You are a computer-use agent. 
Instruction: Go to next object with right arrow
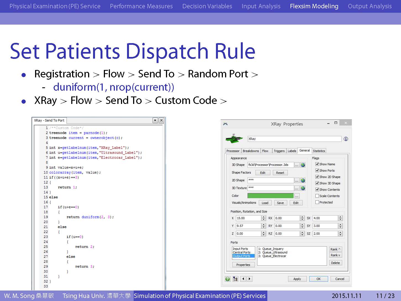250,279
